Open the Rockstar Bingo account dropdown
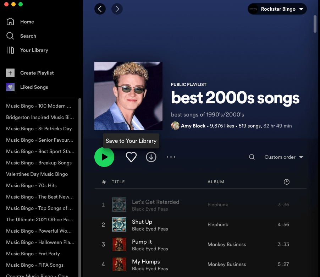320x277 pixels. [x=277, y=9]
